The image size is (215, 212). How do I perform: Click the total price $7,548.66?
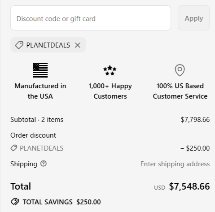click(189, 186)
